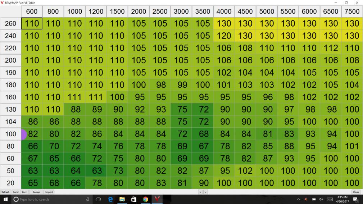Click the Close button at bottom right

356,192
